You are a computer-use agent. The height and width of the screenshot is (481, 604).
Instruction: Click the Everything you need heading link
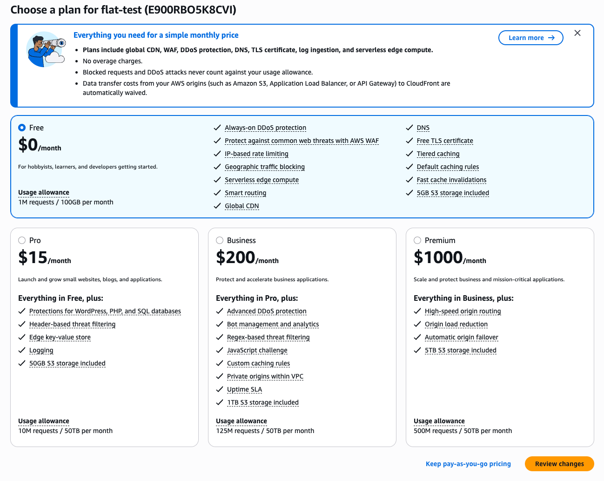coord(156,35)
